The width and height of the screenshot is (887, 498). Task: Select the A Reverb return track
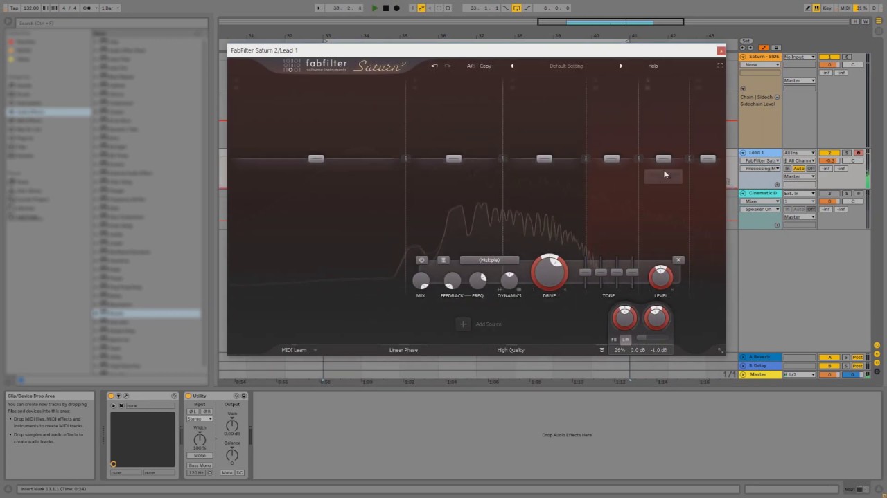click(x=760, y=357)
